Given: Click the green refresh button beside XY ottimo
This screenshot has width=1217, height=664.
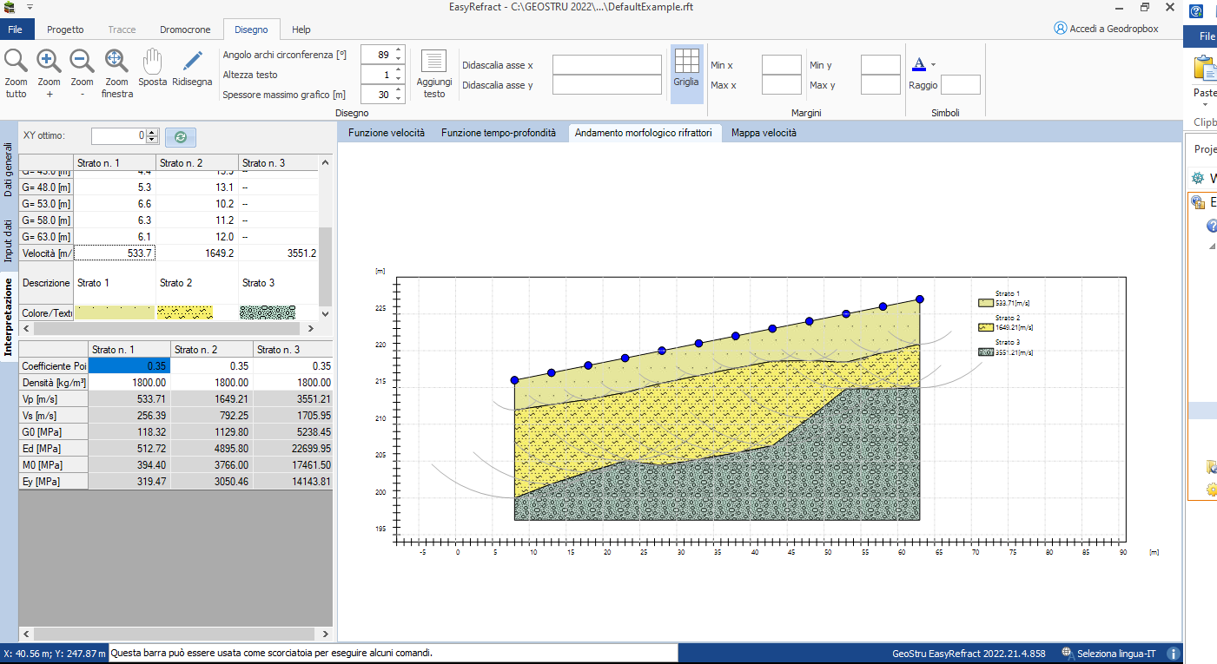Looking at the screenshot, I should tap(181, 136).
